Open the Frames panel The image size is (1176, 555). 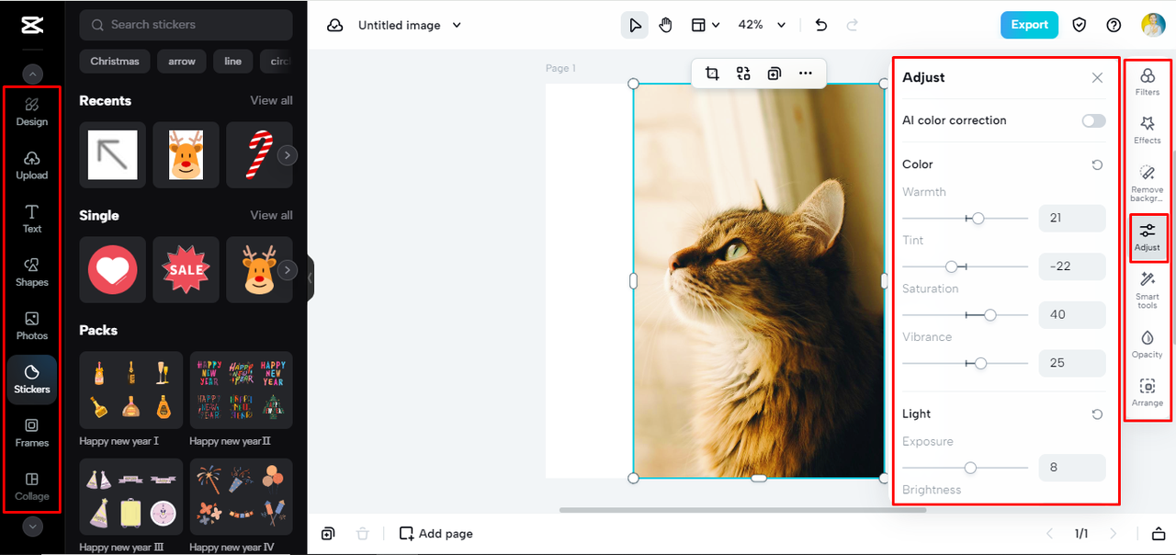[x=32, y=433]
